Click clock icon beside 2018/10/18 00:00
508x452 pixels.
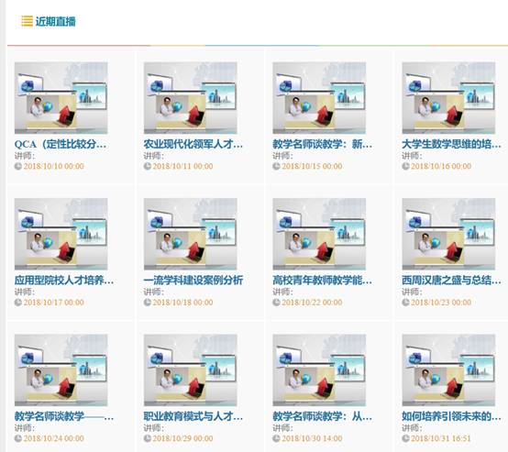coord(148,303)
